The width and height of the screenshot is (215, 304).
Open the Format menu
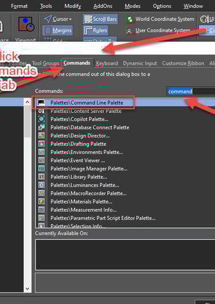pos(19,6)
